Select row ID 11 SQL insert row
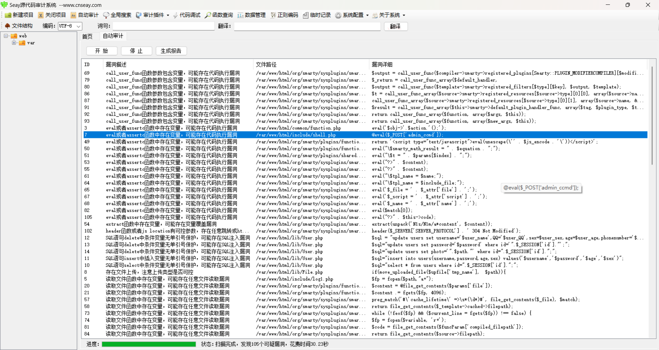The width and height of the screenshot is (659, 350). (x=365, y=258)
